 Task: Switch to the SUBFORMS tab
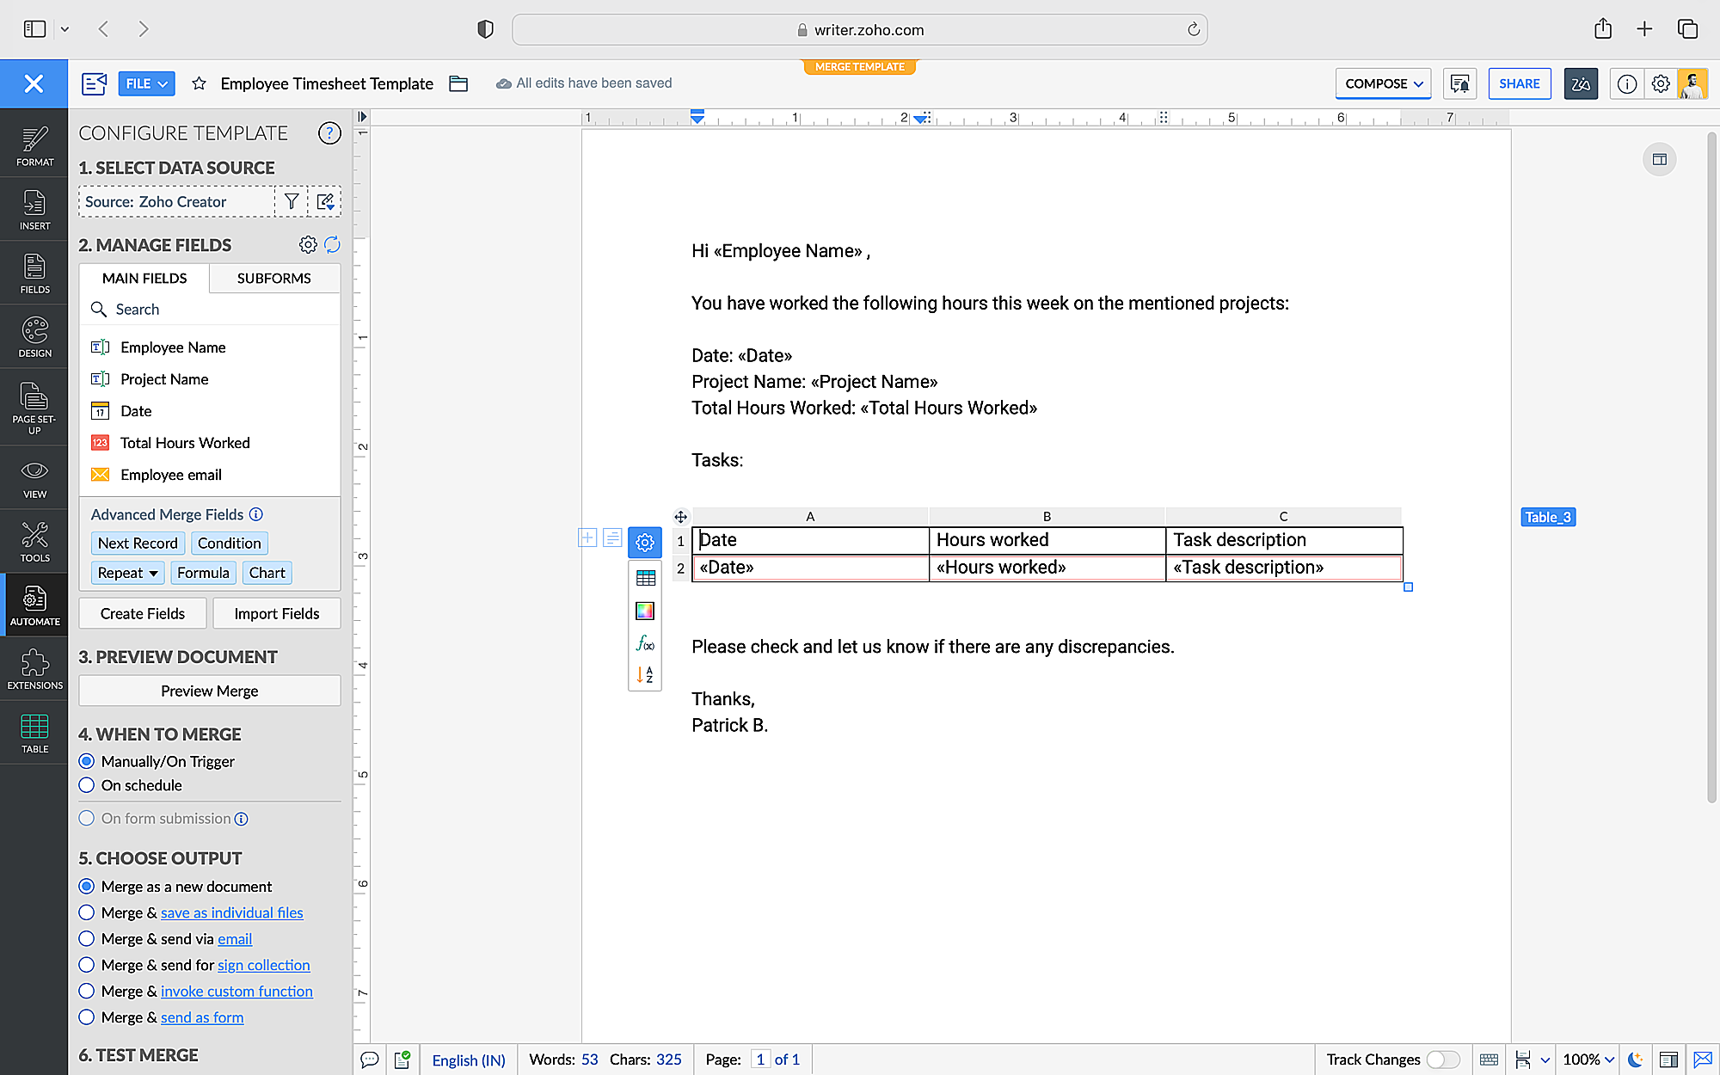(273, 278)
